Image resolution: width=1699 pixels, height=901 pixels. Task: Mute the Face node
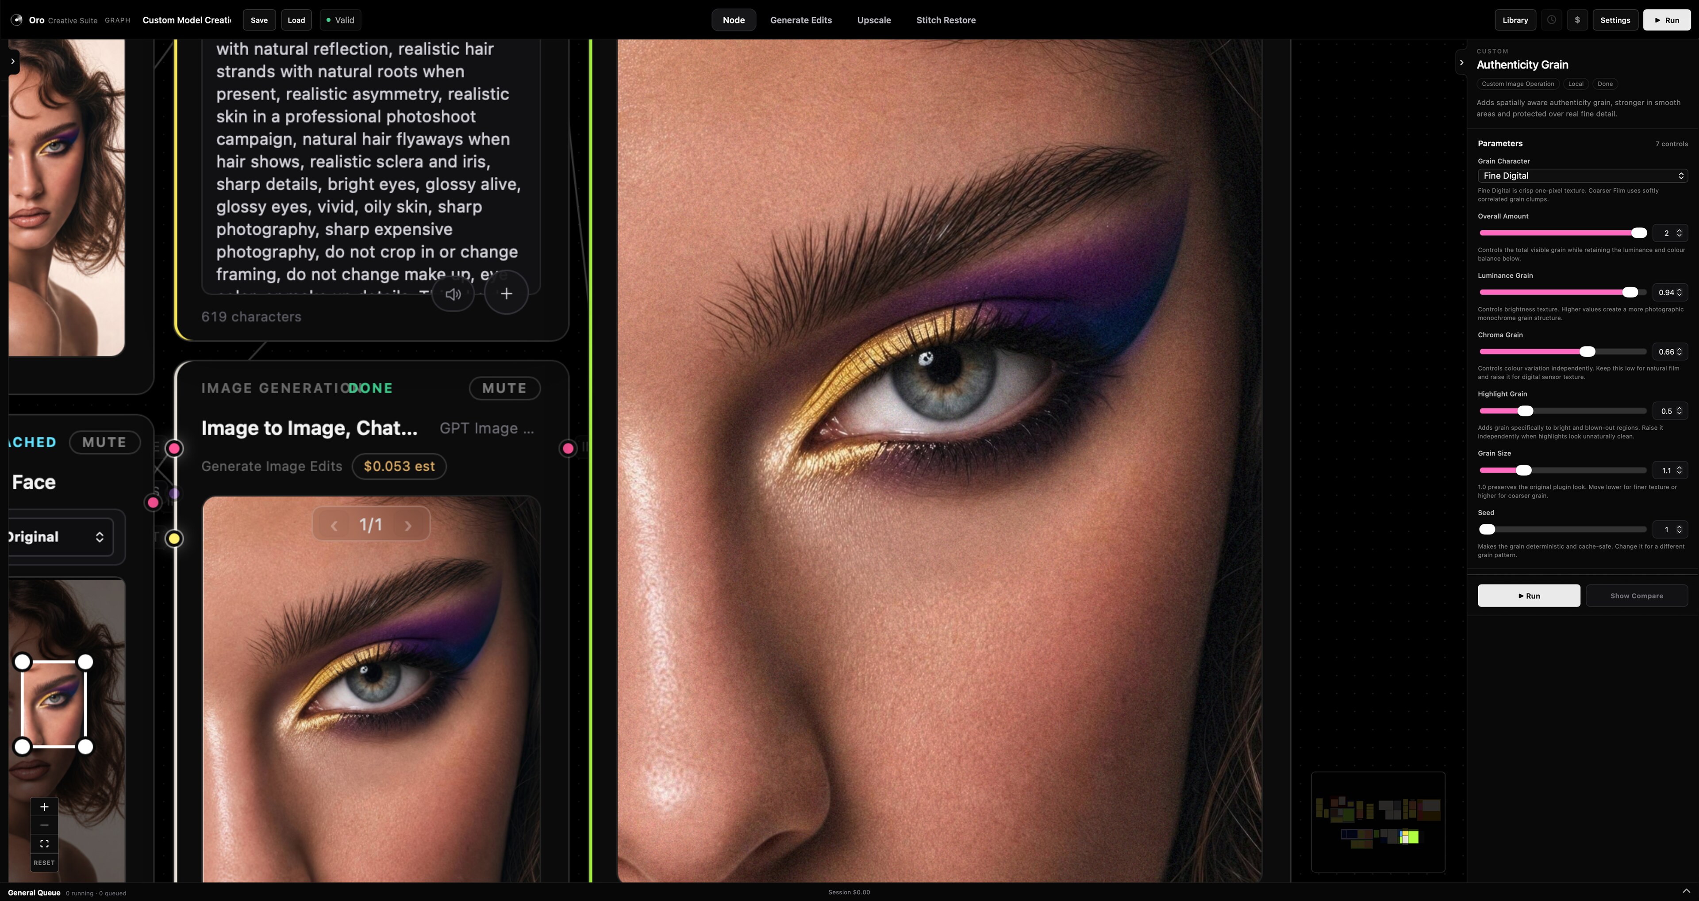[104, 442]
